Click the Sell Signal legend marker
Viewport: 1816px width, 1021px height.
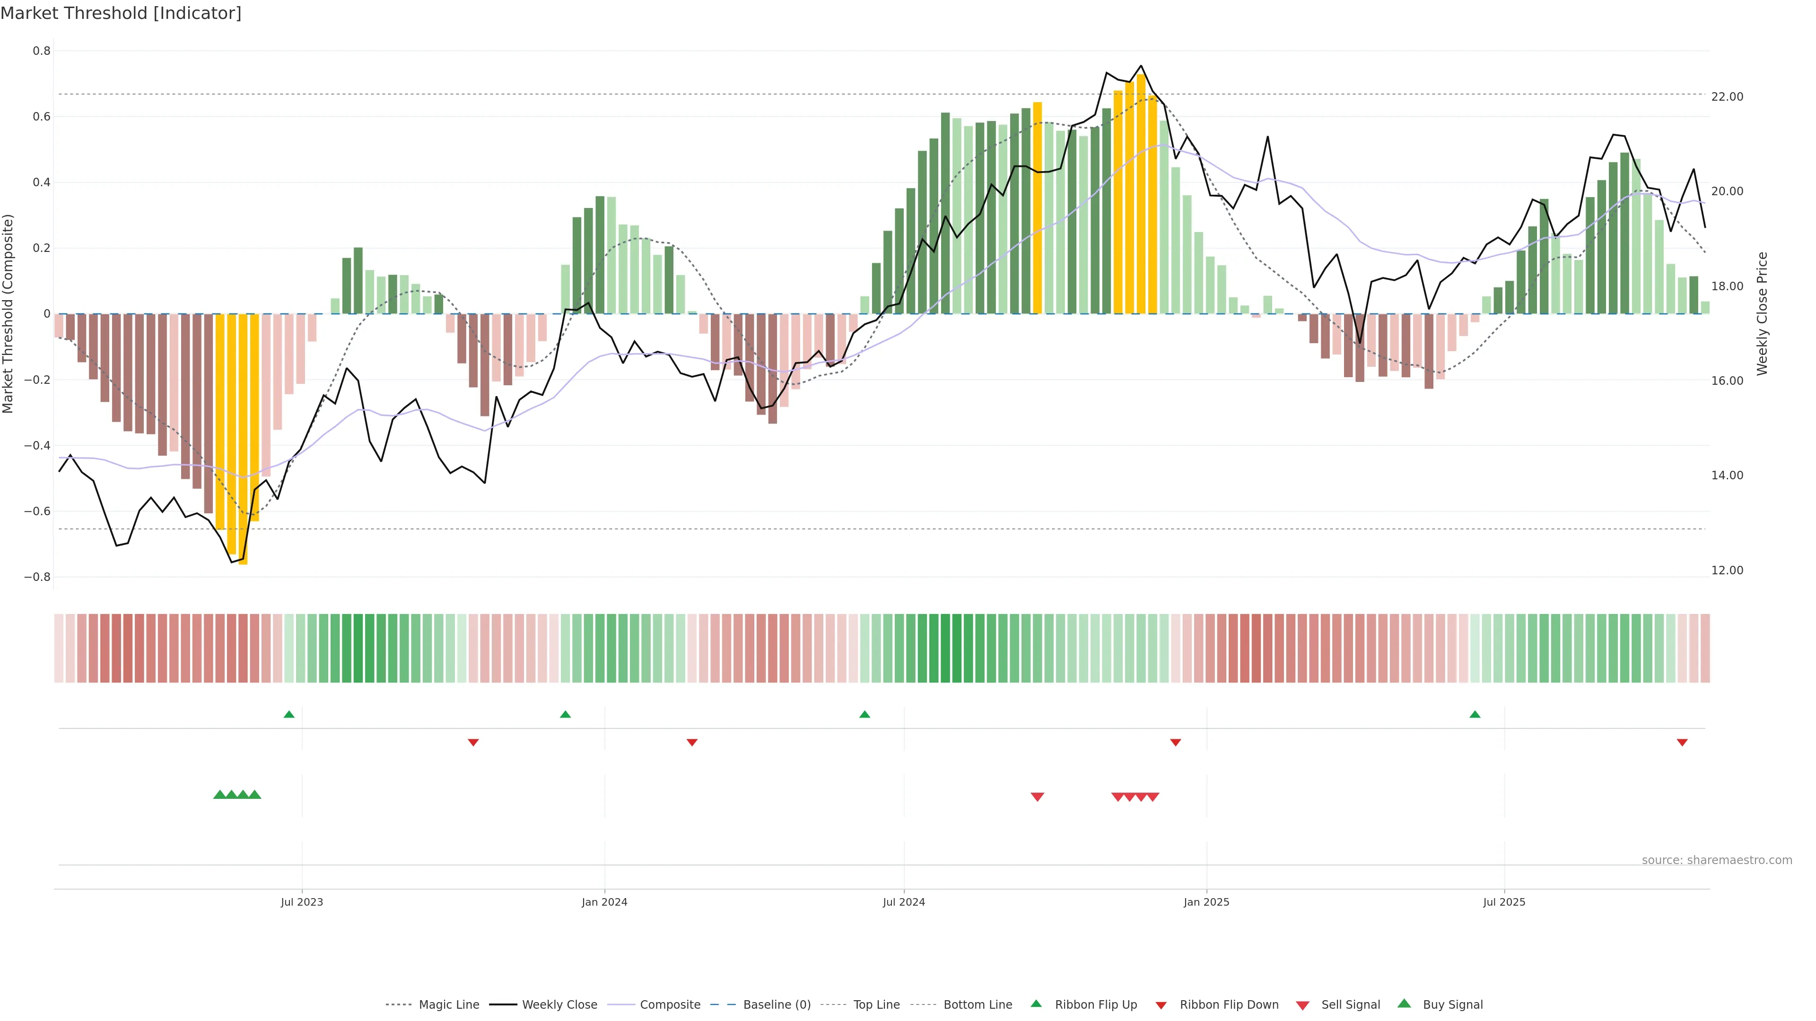click(1303, 1005)
